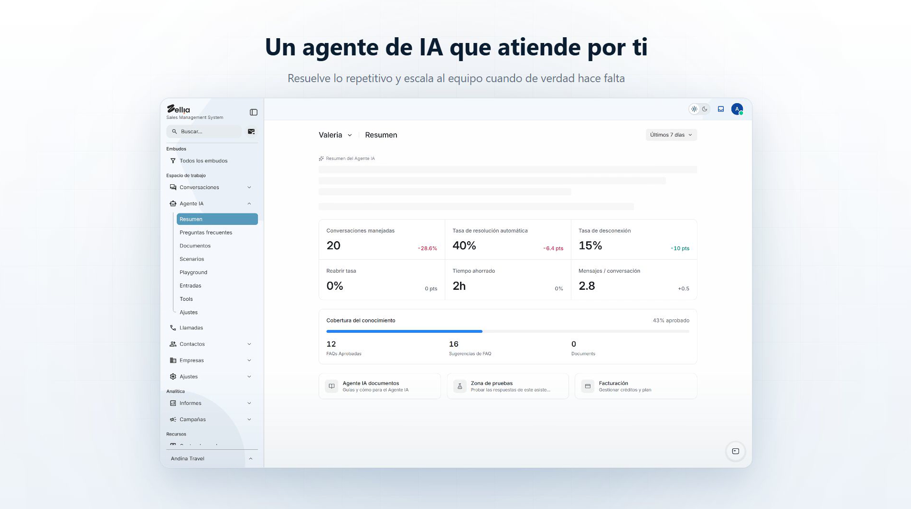Click the flask icon on Zona de pruebas
The width and height of the screenshot is (911, 509).
coord(460,386)
